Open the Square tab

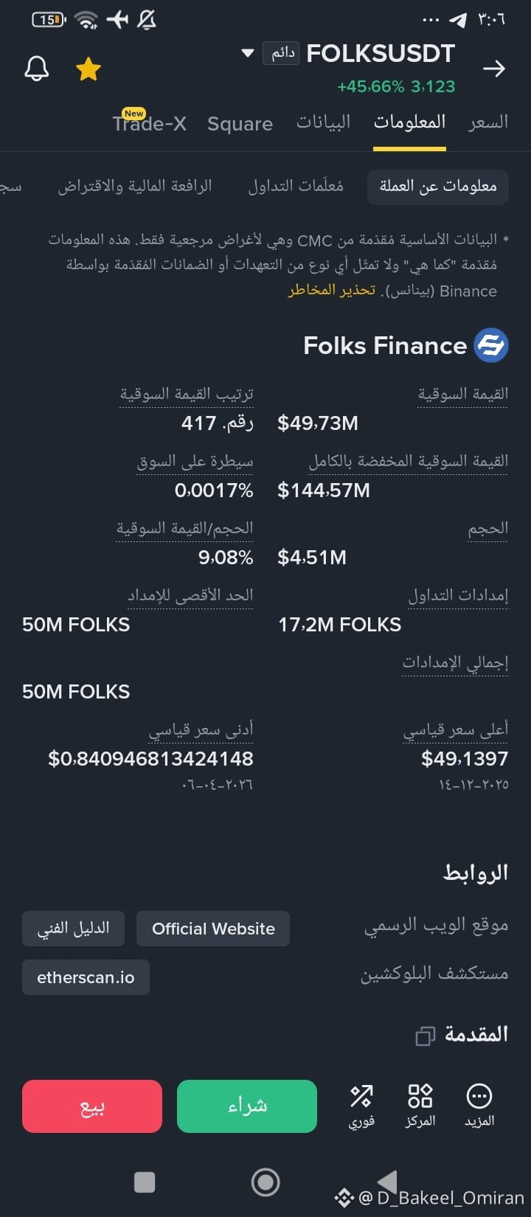click(240, 124)
